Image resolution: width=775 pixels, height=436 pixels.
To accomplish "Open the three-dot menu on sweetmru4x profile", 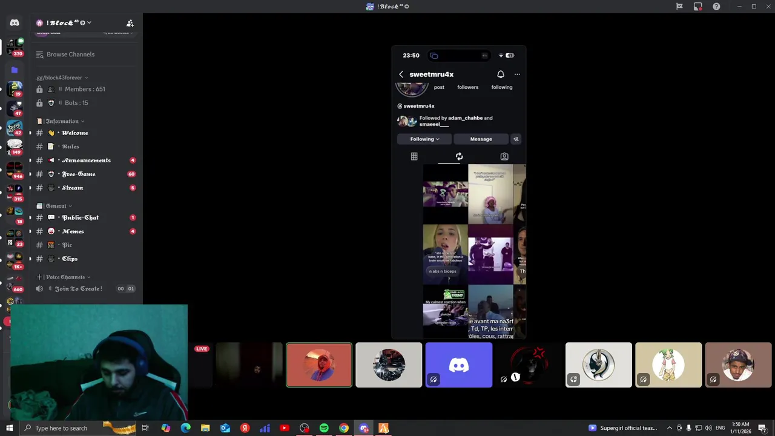I will (517, 74).
